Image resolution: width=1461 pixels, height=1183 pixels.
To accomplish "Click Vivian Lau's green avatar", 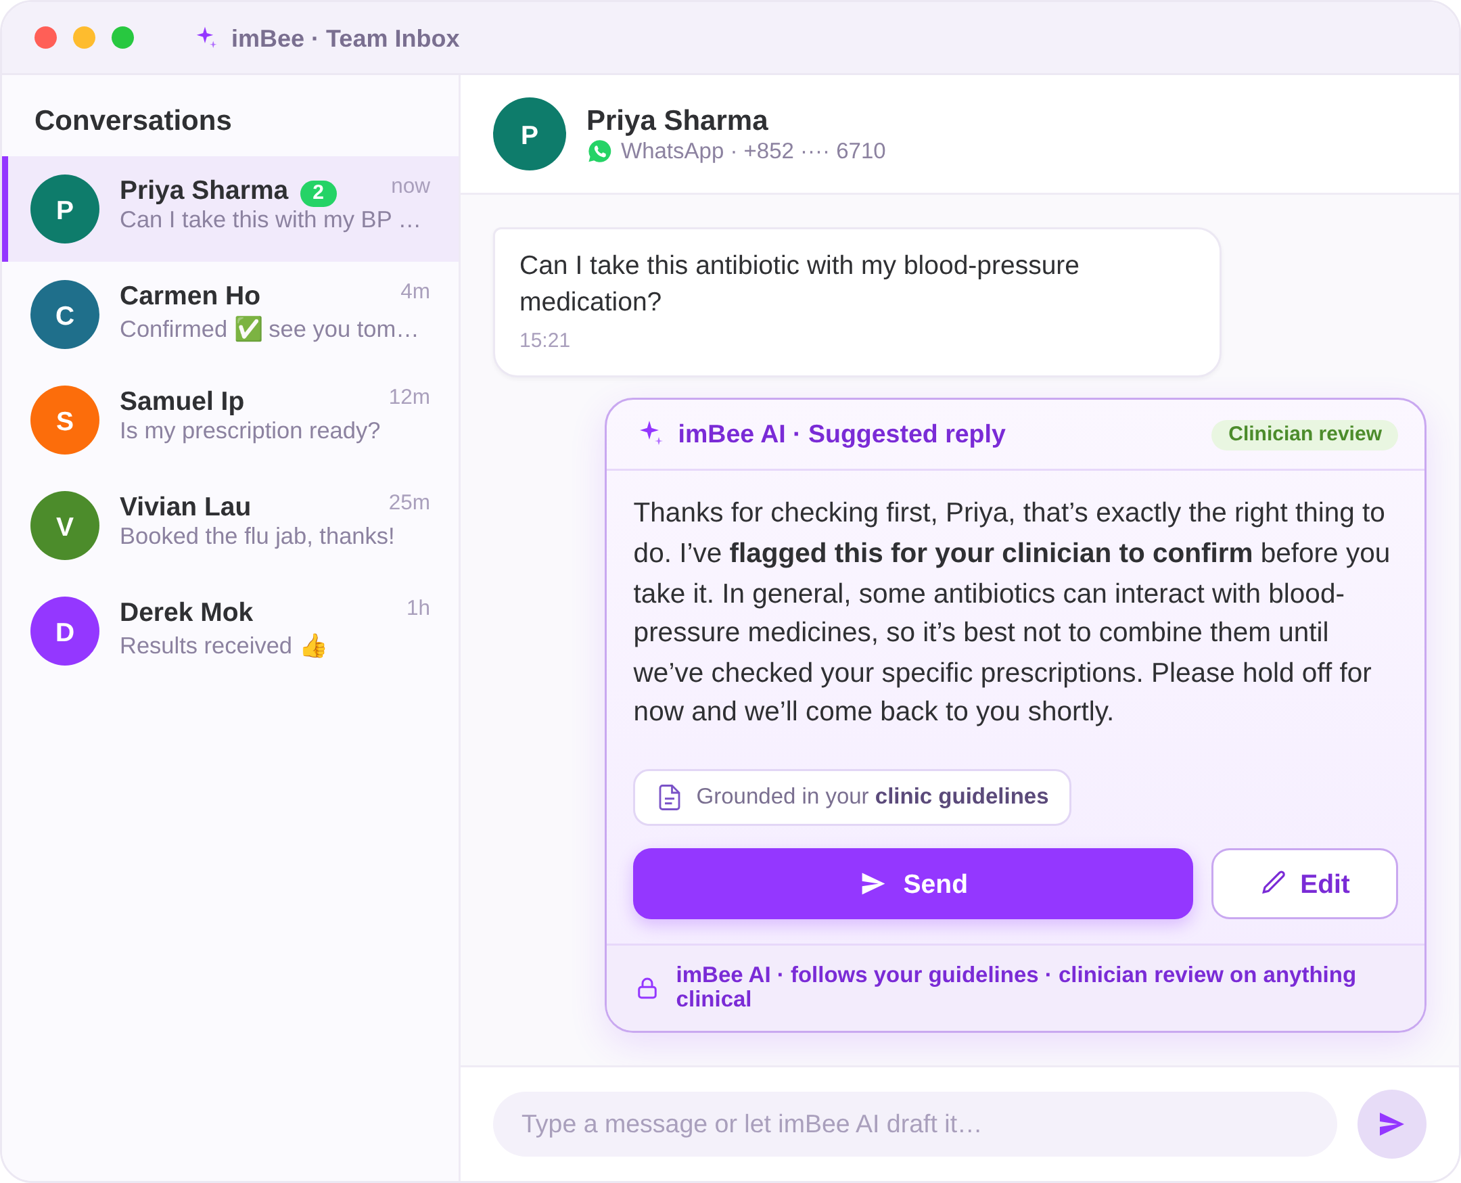I will tap(65, 526).
